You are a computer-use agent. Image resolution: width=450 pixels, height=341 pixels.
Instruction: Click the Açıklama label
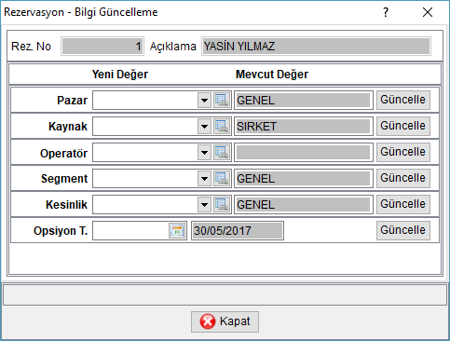pyautogui.click(x=173, y=47)
